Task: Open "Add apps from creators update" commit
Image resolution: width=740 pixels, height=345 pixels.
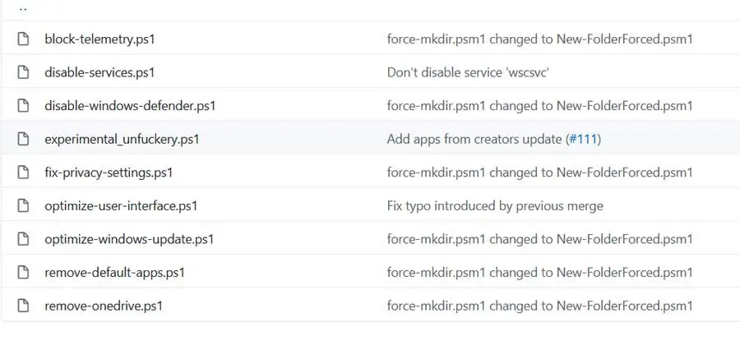Action: 475,139
